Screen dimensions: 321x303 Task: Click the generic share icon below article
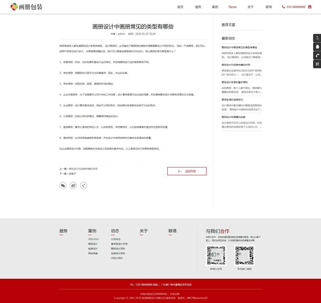83,186
